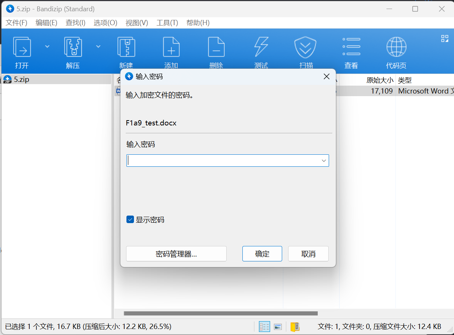Open the dropdown arrow beside 解压
The width and height of the screenshot is (454, 335).
(x=98, y=47)
